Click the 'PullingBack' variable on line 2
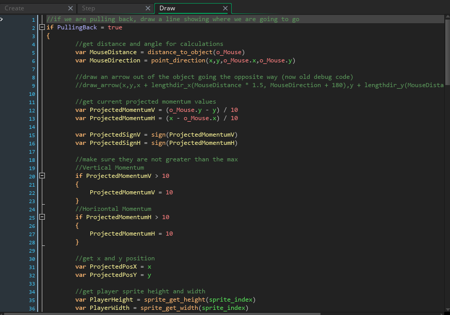Viewport: 450px width, 315px height. pyautogui.click(x=77, y=27)
